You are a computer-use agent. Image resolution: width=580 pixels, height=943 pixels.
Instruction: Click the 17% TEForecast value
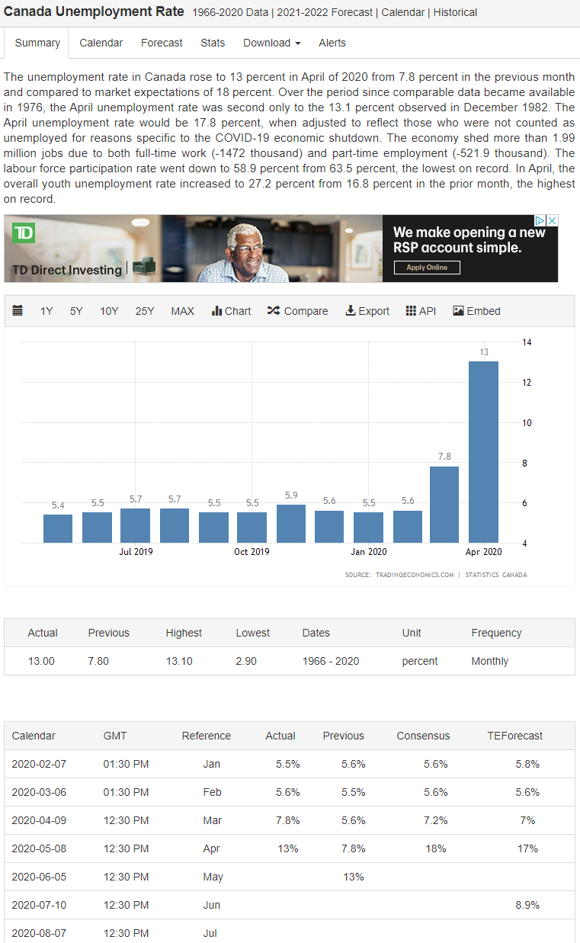coord(527,848)
